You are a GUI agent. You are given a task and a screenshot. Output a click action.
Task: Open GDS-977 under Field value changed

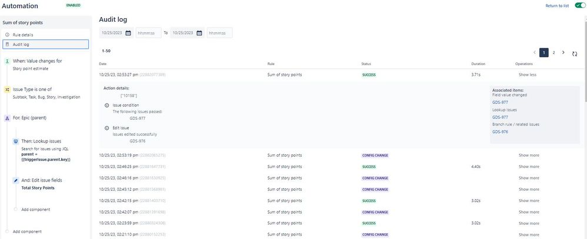point(500,103)
